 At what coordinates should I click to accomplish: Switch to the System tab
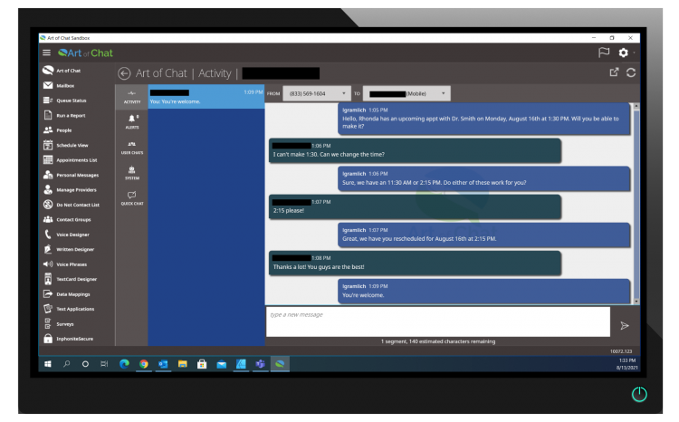[x=132, y=173]
